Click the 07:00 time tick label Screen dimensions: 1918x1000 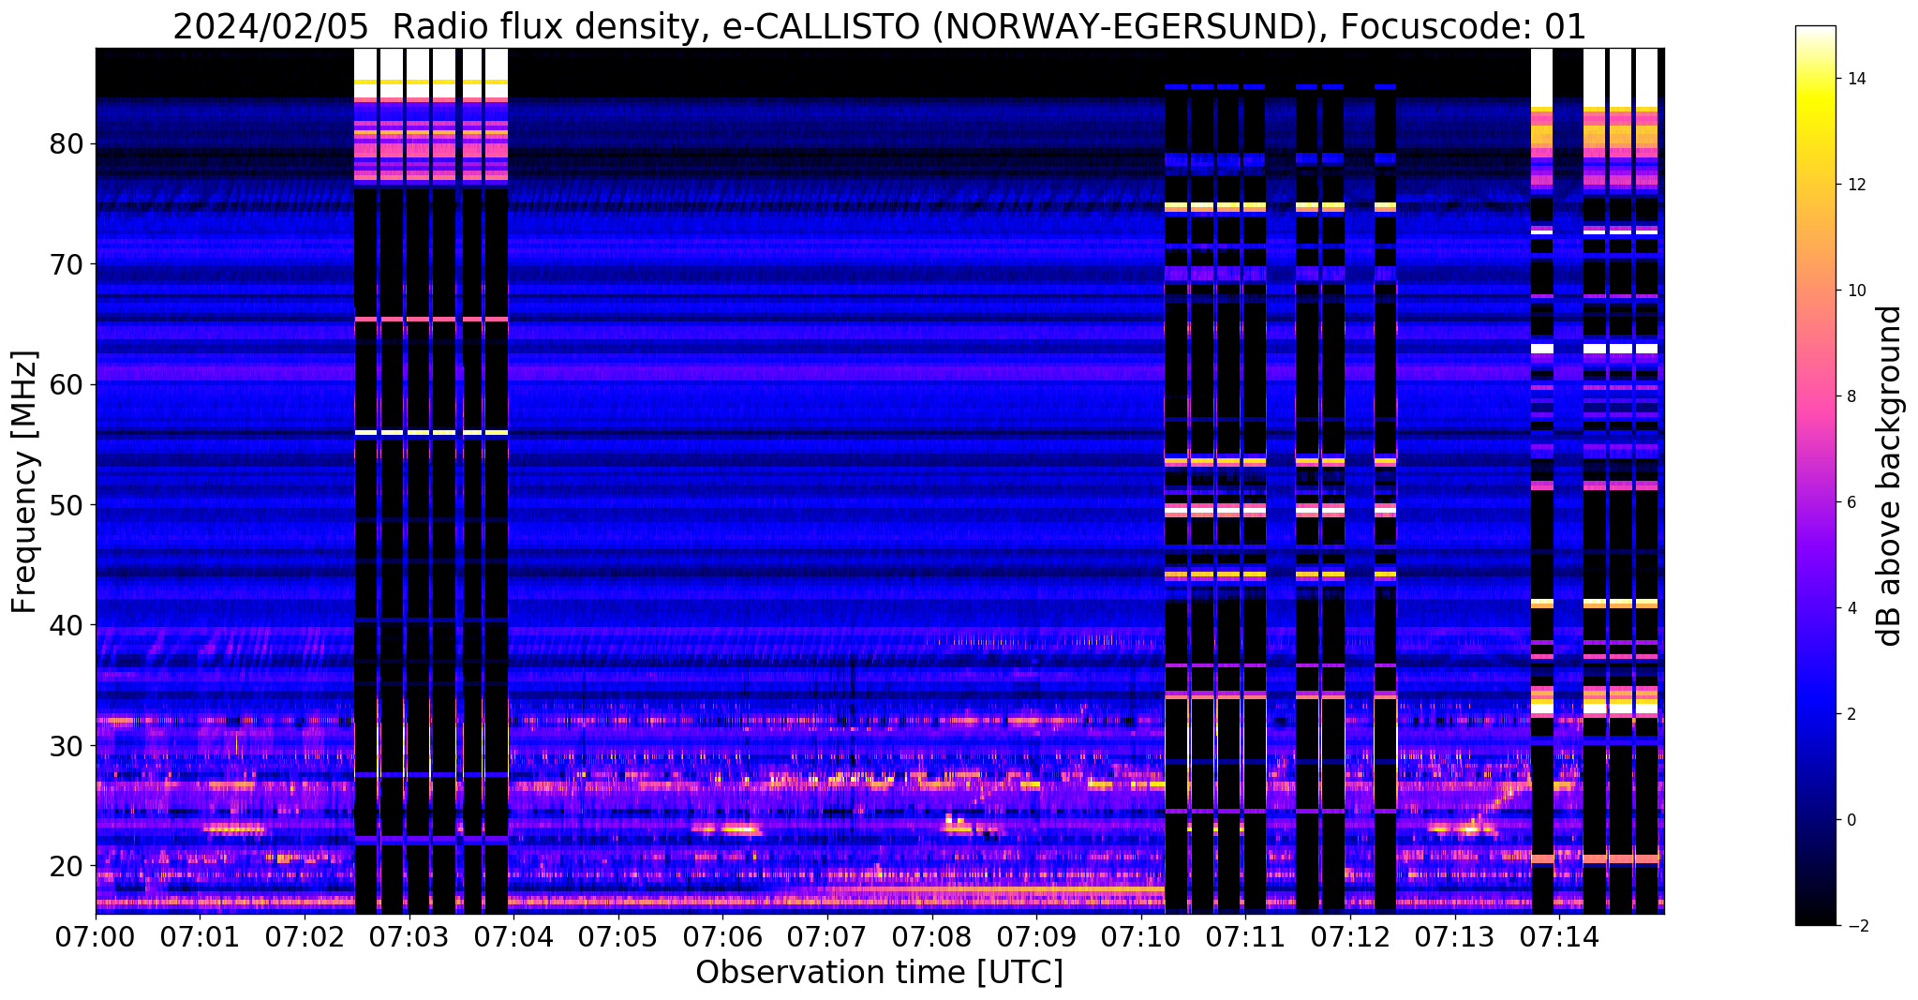coord(96,936)
